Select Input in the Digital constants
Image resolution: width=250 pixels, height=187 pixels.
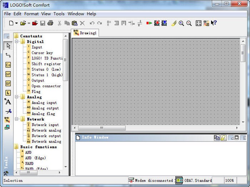pyautogui.click(x=37, y=47)
